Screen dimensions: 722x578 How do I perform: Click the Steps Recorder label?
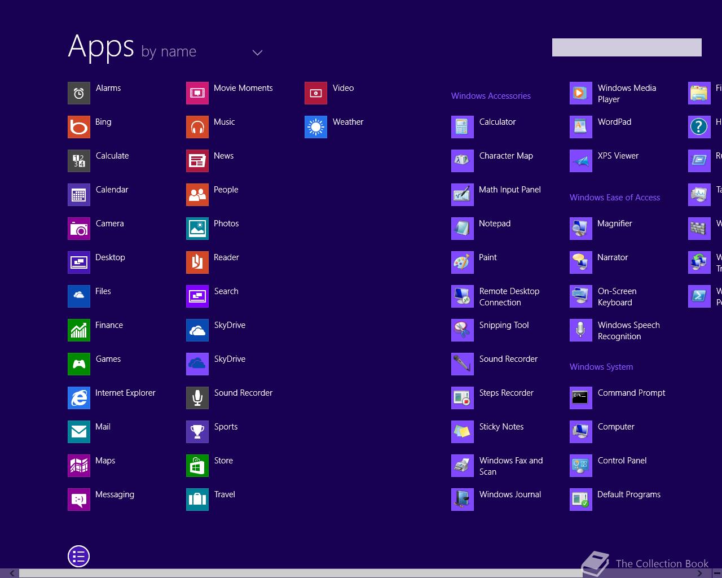click(x=507, y=393)
